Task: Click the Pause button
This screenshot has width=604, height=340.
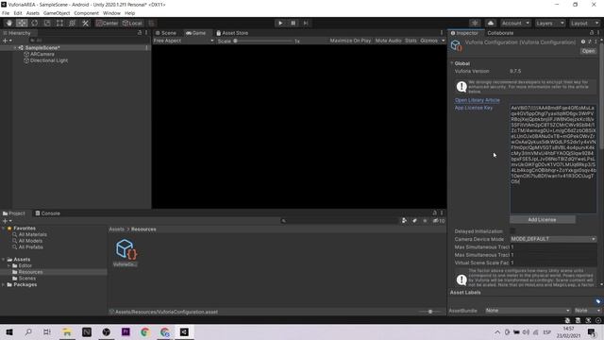Action: [x=293, y=23]
